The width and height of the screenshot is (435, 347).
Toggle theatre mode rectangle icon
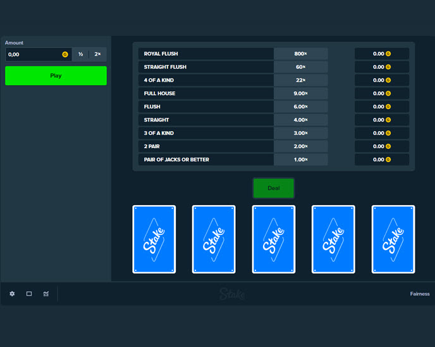pos(29,294)
